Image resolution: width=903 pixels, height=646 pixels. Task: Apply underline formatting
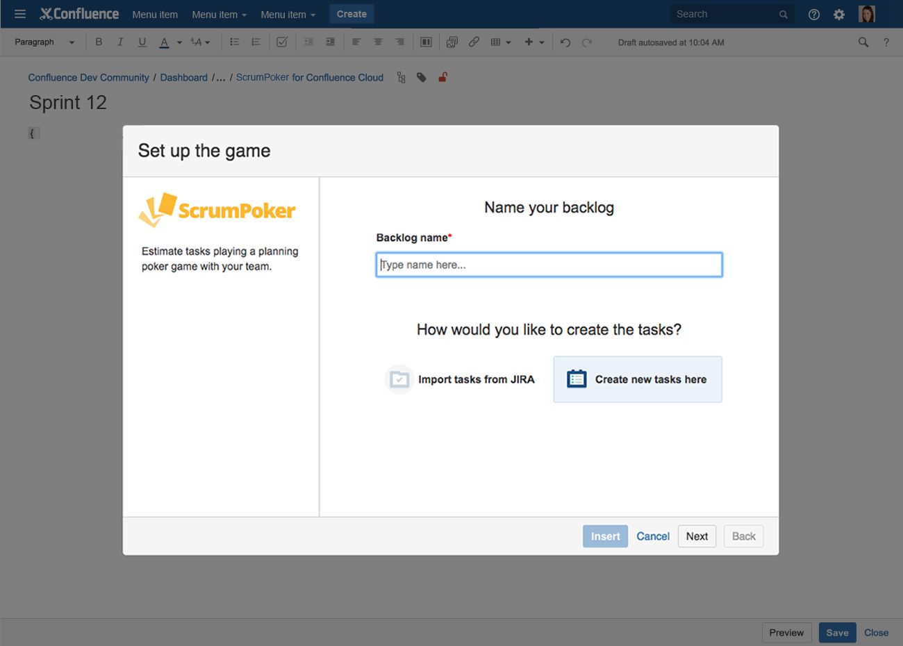point(142,42)
